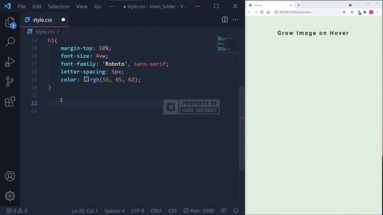This screenshot has height=215, width=383.
Task: Click the browser forward arrow
Action: coord(256,12)
